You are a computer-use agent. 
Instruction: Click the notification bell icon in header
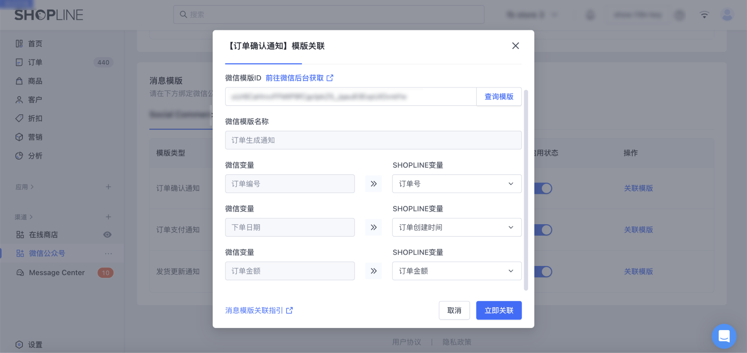click(591, 15)
